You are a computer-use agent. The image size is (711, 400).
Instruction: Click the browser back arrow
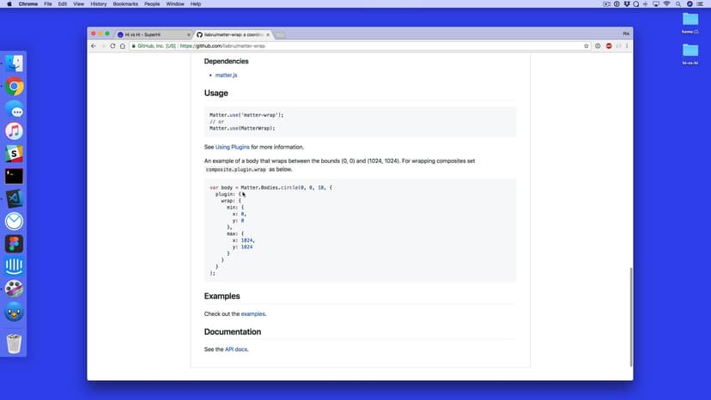tap(94, 45)
